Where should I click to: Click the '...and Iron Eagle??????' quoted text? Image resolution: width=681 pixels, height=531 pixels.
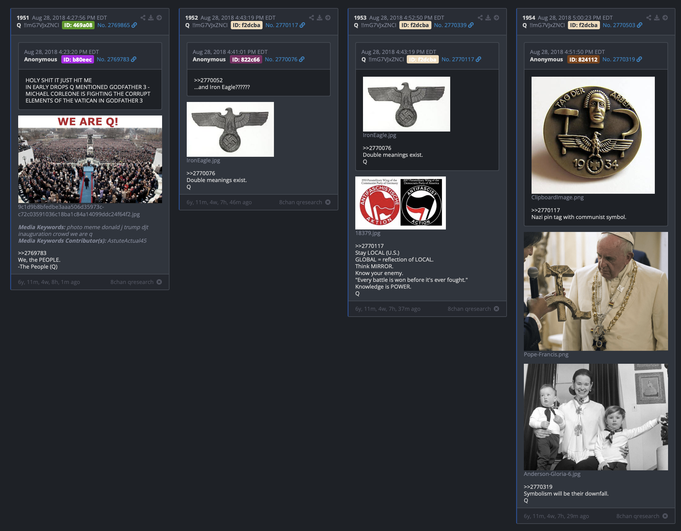222,87
